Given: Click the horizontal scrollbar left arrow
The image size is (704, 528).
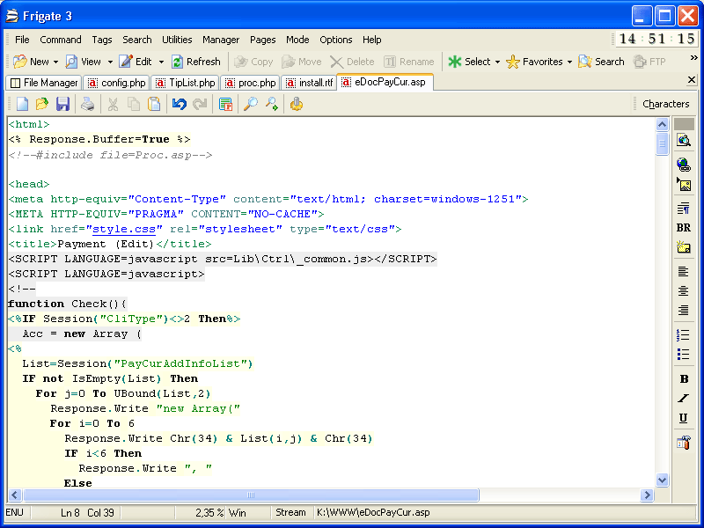Looking at the screenshot, I should 14,495.
